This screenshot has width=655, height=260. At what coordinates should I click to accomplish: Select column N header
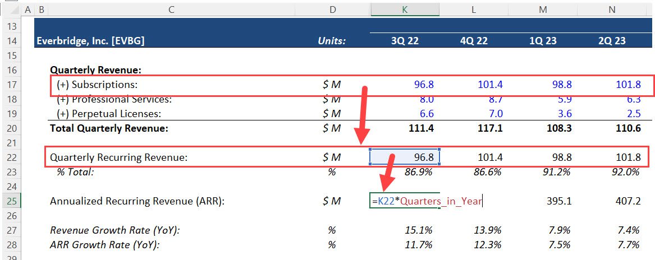coord(611,10)
